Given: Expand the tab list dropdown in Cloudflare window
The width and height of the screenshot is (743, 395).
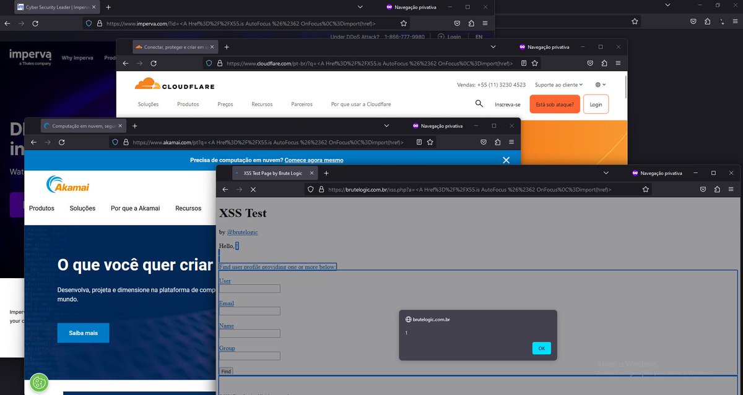Looking at the screenshot, I should click(x=493, y=47).
